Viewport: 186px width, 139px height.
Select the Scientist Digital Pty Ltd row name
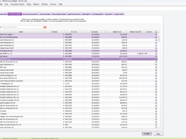tap(8, 75)
